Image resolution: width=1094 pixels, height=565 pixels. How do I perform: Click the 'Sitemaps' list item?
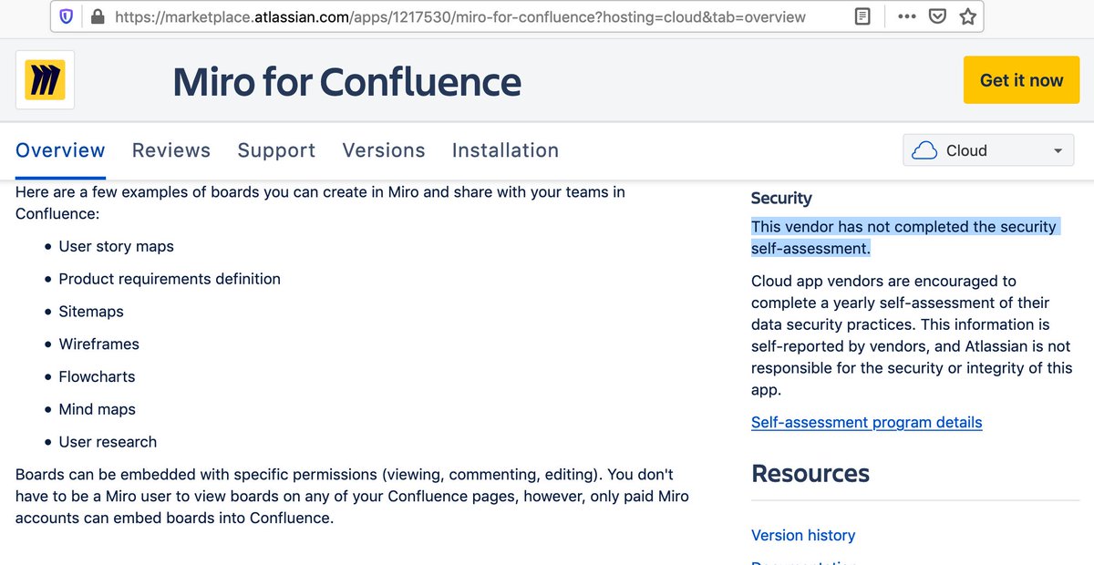91,312
